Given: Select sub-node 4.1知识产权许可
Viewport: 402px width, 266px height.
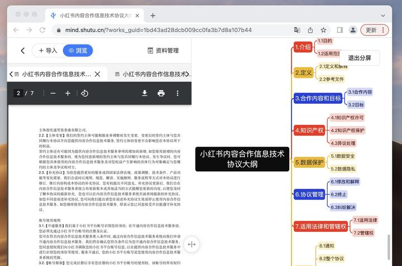Looking at the screenshot, I should coord(347,118).
